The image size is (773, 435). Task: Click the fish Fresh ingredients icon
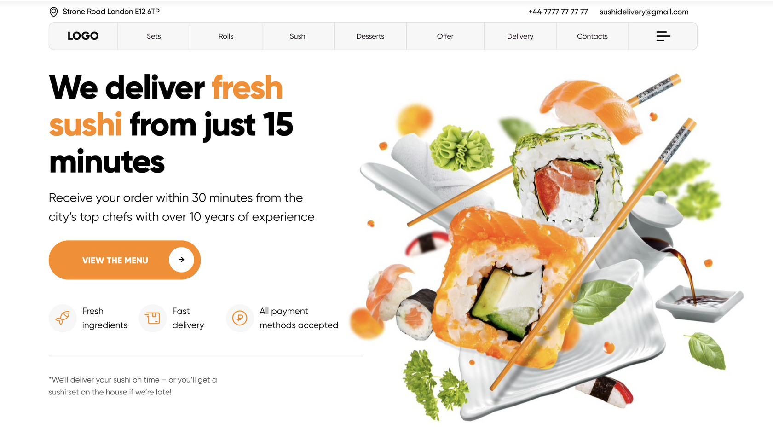[63, 318]
